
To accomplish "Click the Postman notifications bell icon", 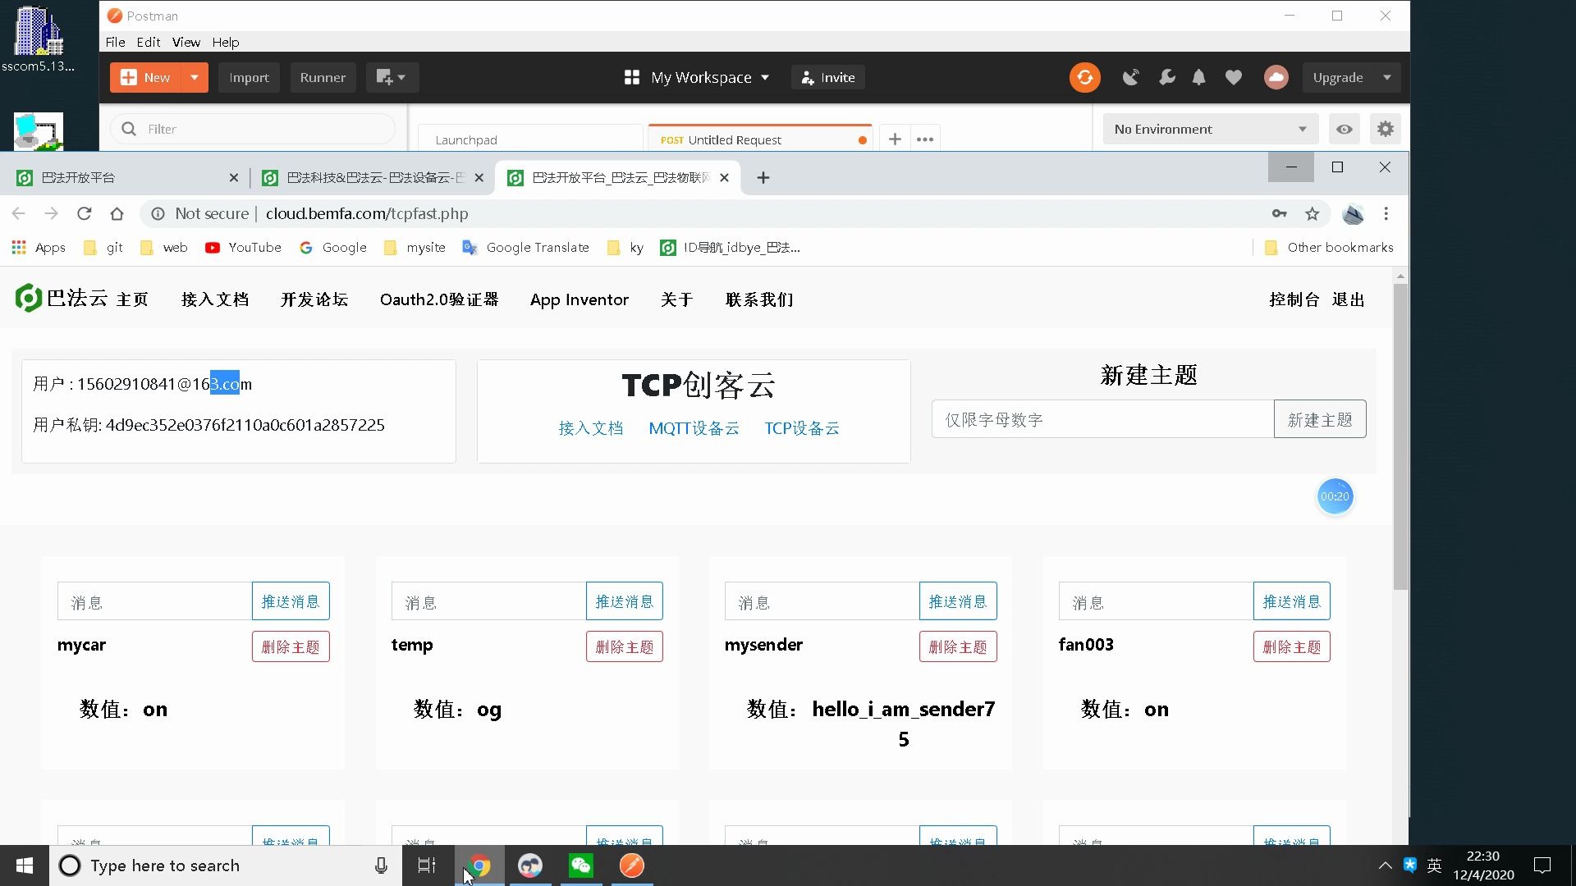I will coord(1200,77).
